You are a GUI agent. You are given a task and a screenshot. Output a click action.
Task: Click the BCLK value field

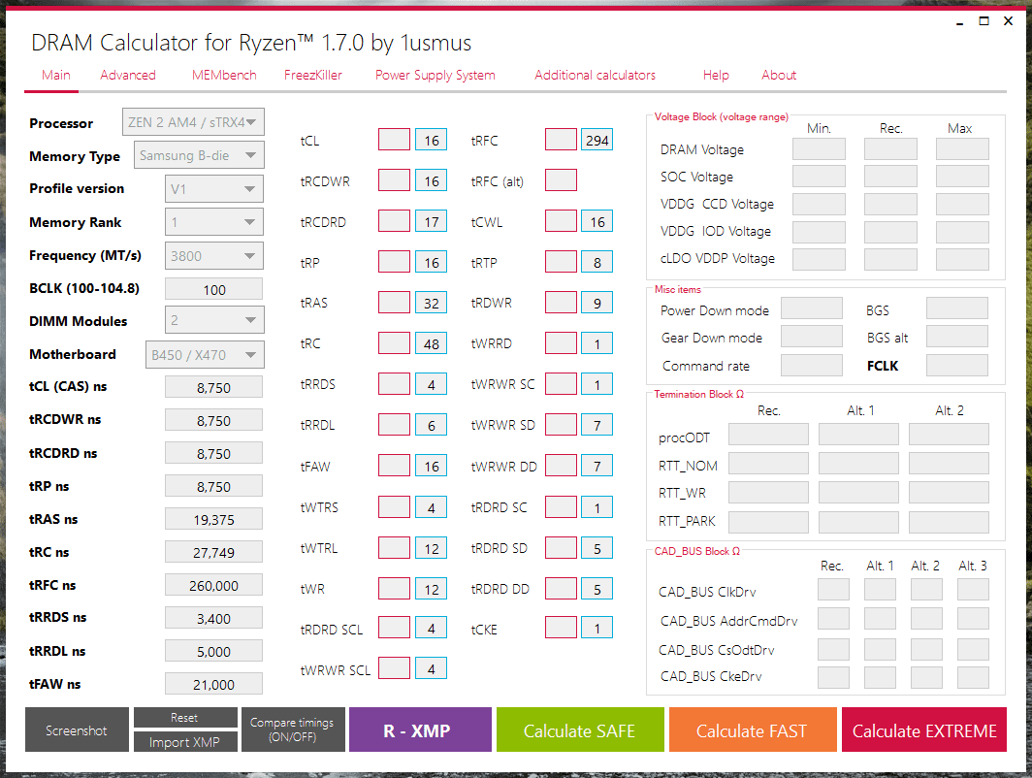click(x=214, y=290)
